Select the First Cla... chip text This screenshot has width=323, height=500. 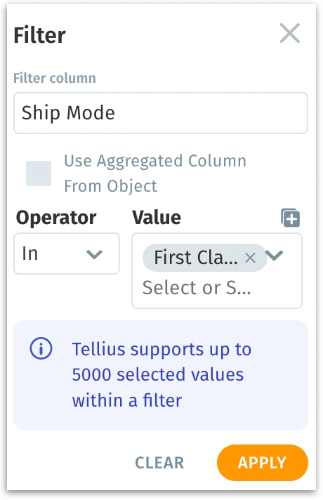196,257
